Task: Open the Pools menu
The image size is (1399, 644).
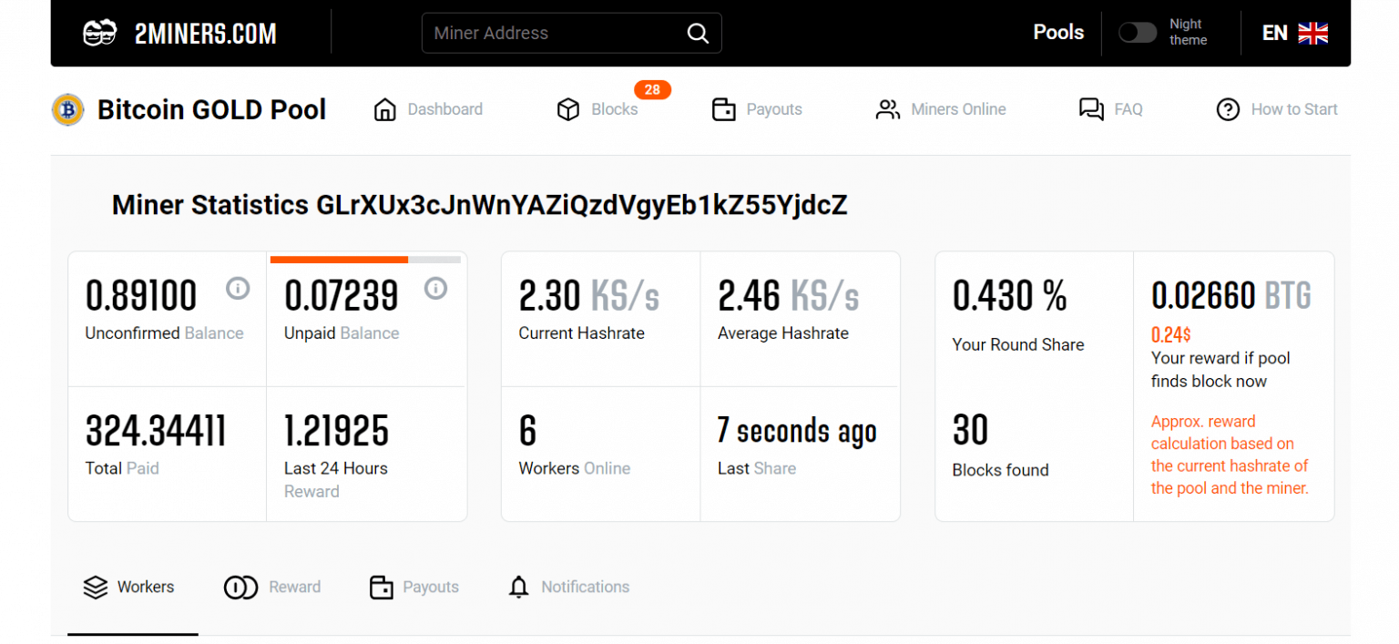Action: tap(1058, 32)
